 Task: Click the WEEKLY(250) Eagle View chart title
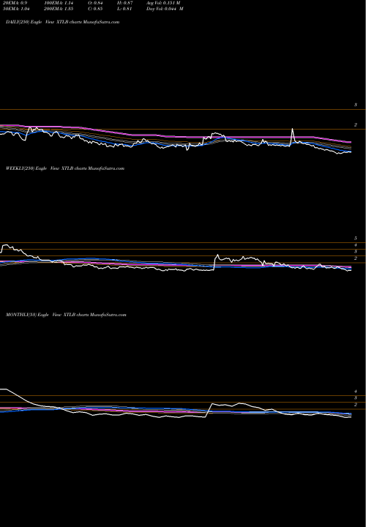click(65, 168)
